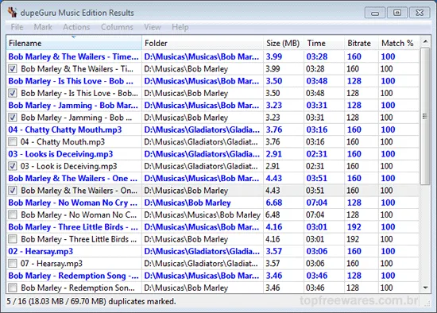Select reference row 'Bob Marley - Three Little Birds - ...'

[213, 227]
